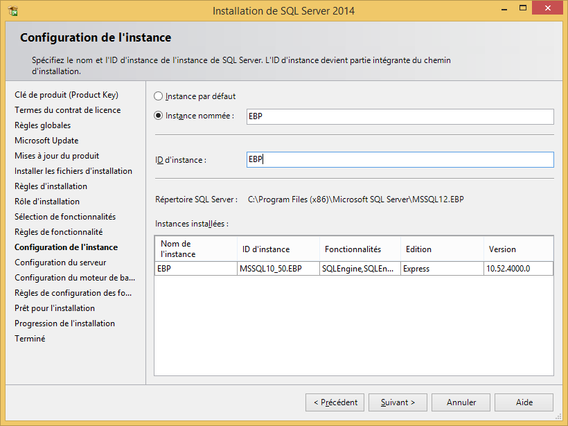Click the 'Edition' column header
Viewport: 568px width, 426px height.
pyautogui.click(x=443, y=249)
